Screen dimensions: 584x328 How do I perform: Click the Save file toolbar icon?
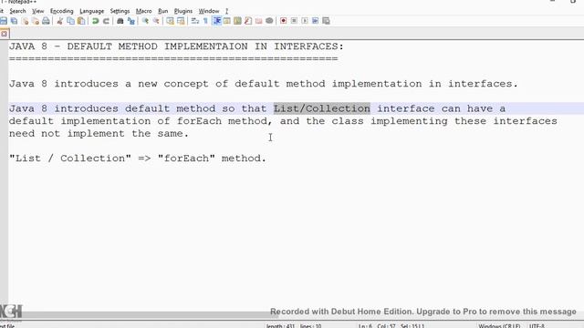coord(4,21)
